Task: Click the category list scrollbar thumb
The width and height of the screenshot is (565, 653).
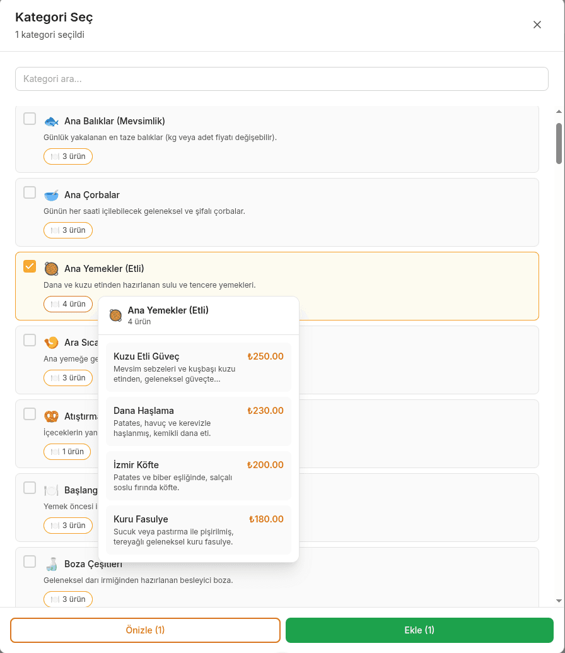Action: click(558, 143)
